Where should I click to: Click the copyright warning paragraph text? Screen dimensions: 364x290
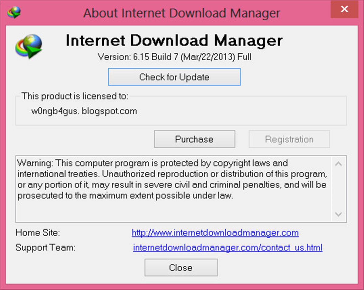pos(172,180)
